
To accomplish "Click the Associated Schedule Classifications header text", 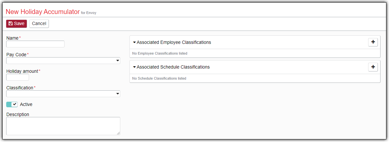I will [173, 67].
